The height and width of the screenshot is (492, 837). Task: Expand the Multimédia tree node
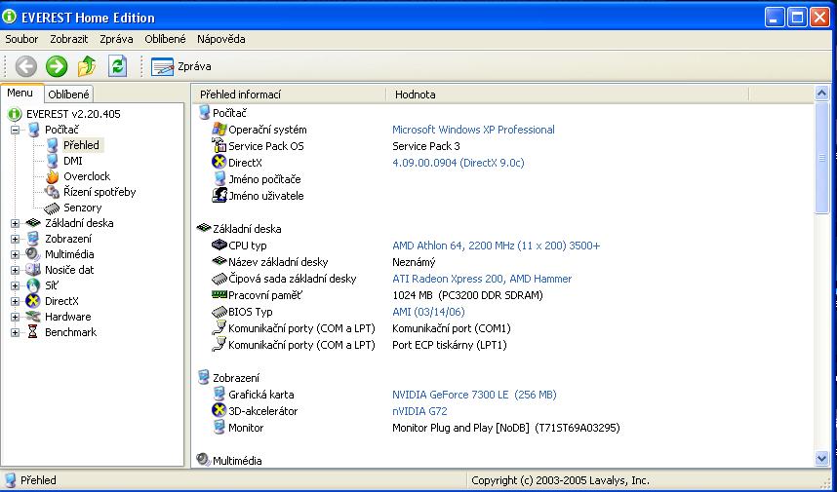click(15, 254)
